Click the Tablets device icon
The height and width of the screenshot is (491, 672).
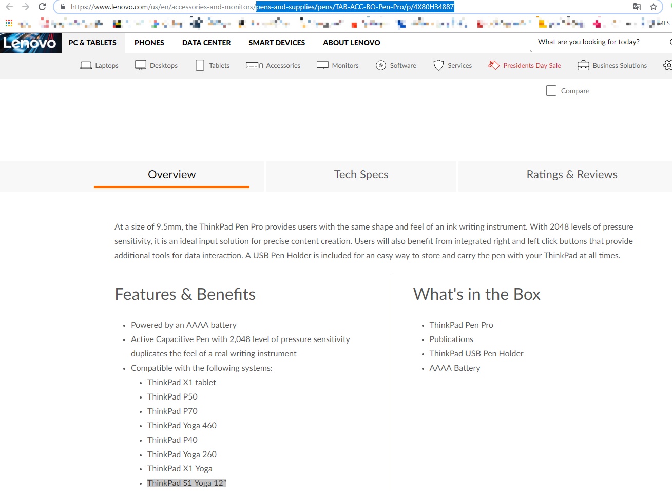pyautogui.click(x=200, y=65)
